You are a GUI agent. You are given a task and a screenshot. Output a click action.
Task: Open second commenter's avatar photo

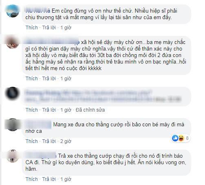[13, 42]
